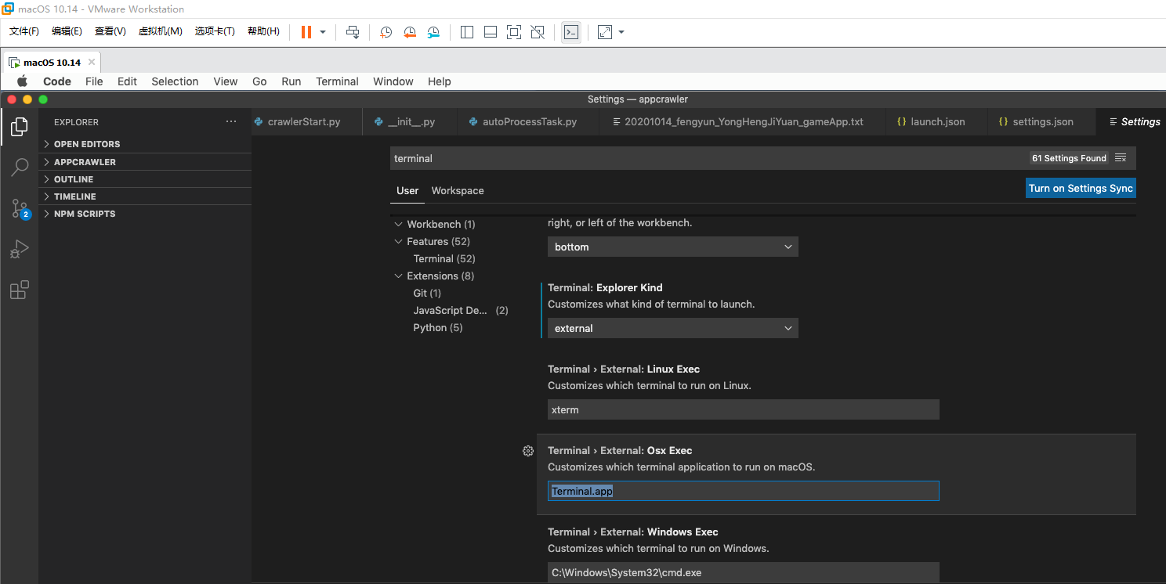Enter VMware full screen mode
The image size is (1166, 584).
(514, 32)
